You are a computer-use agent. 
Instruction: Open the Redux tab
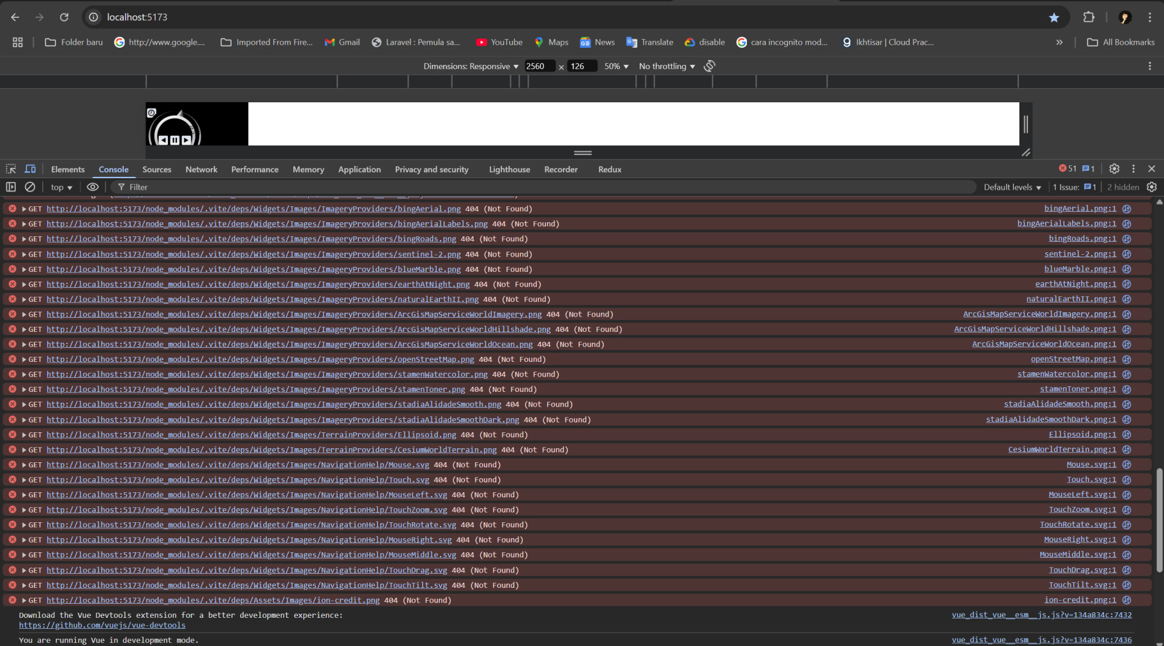point(610,169)
